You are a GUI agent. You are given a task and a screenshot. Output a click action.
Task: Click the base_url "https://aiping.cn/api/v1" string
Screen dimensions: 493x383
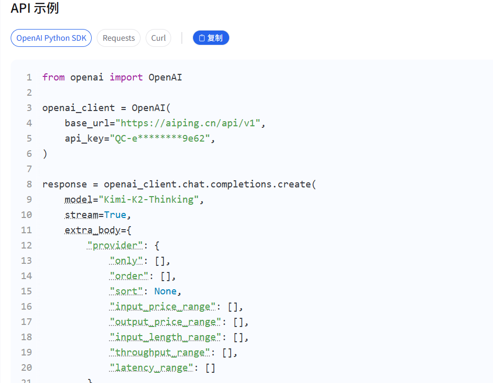pos(188,123)
